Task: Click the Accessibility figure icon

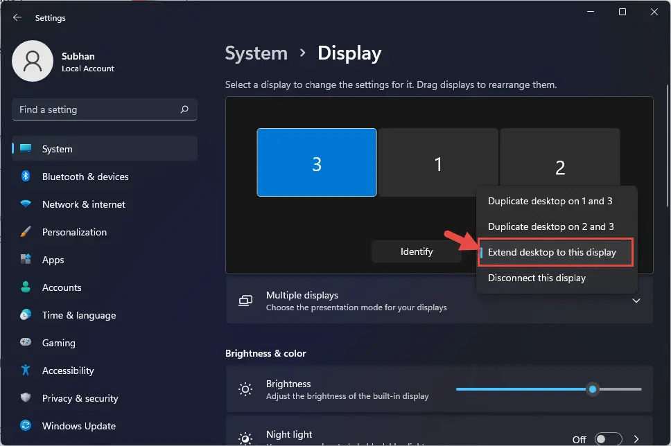Action: pos(26,370)
